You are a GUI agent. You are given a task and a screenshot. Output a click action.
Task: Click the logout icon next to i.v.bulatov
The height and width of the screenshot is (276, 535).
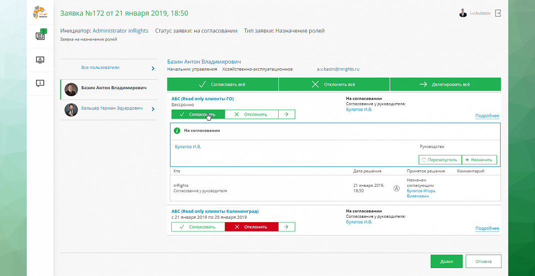(498, 13)
